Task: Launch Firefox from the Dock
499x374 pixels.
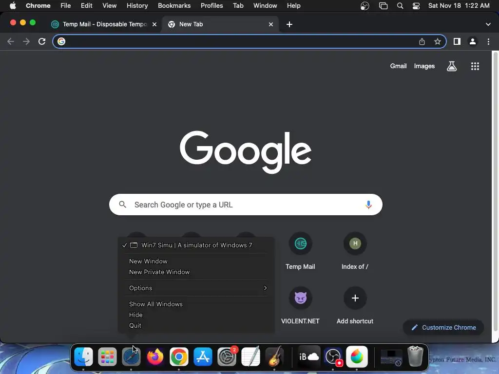Action: (155, 356)
